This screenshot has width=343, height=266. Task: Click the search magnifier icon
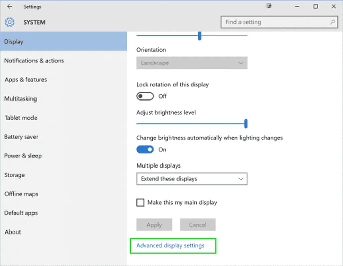332,22
